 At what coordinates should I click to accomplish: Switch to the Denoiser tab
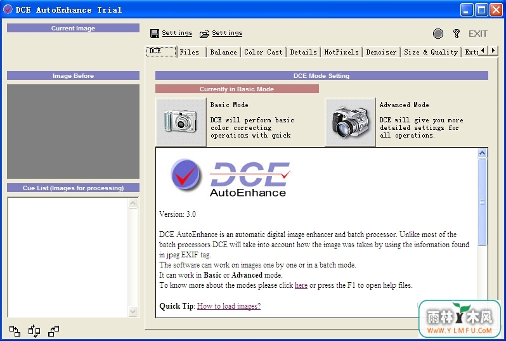[381, 52]
